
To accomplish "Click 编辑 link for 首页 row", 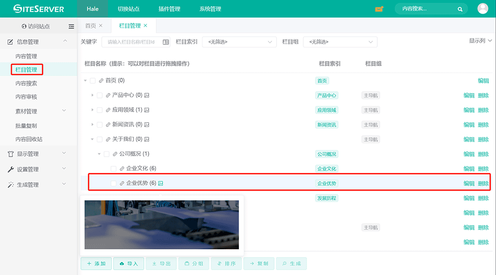I will click(x=483, y=81).
